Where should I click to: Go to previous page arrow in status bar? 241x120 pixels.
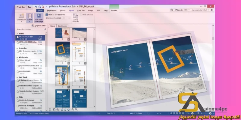point(99,113)
